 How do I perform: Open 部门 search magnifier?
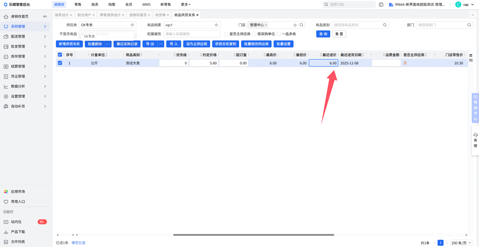469,25
